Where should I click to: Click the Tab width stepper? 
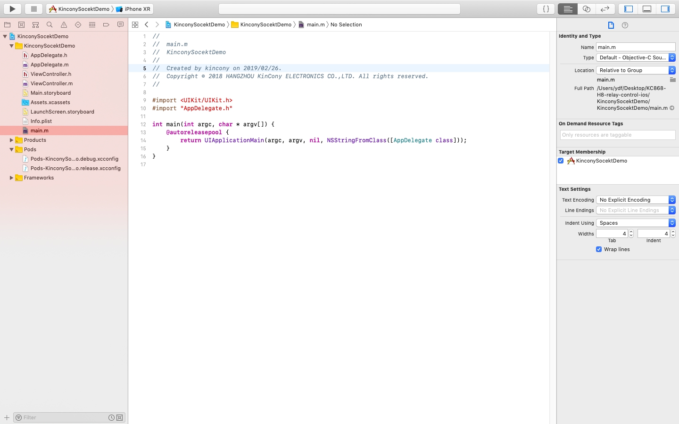631,234
